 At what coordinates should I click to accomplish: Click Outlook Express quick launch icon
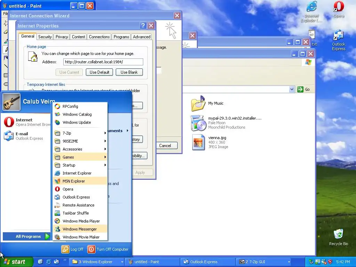click(56, 262)
